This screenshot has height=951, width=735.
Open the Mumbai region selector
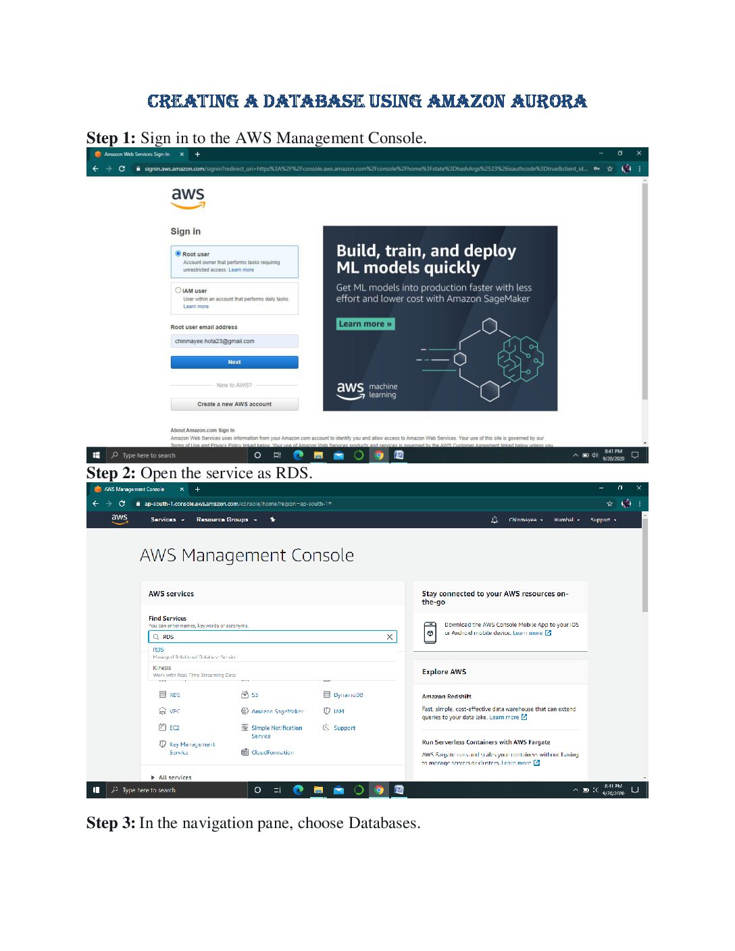[x=566, y=519]
